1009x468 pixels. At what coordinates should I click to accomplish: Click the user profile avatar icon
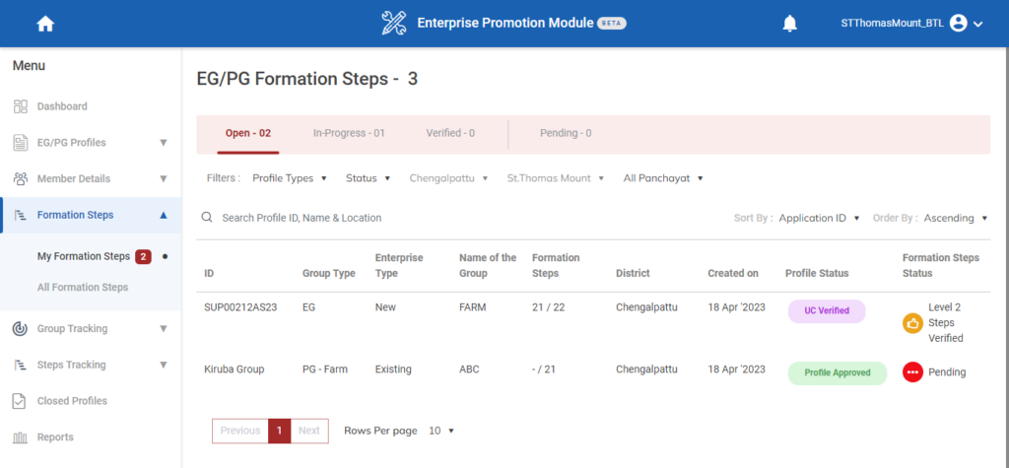(958, 24)
